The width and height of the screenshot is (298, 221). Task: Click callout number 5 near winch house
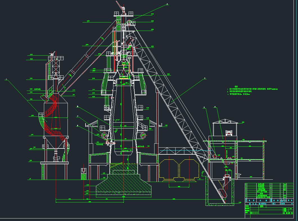point(205,107)
